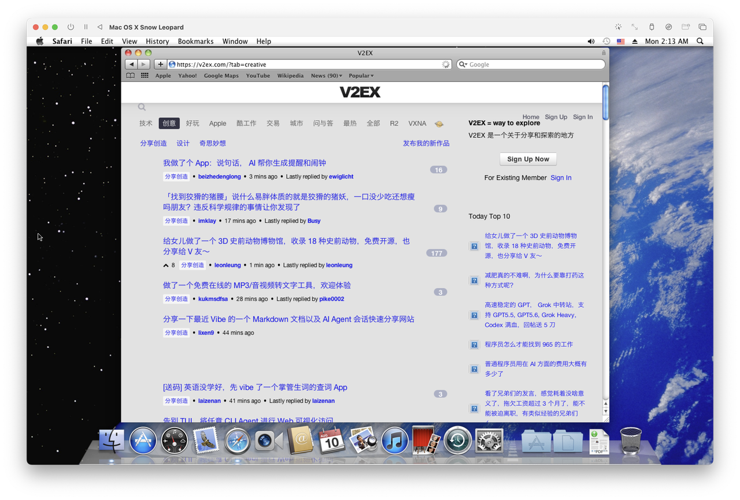This screenshot has height=500, width=740.
Task: Switch to the 技术 tab
Action: click(146, 124)
